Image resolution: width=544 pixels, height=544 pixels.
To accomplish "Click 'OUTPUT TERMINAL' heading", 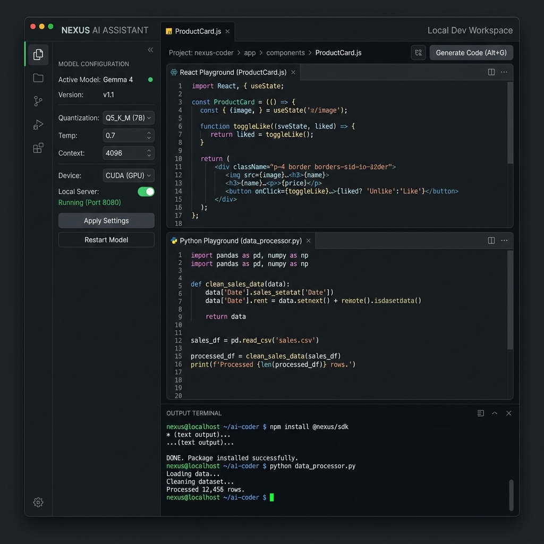I will pos(194,413).
